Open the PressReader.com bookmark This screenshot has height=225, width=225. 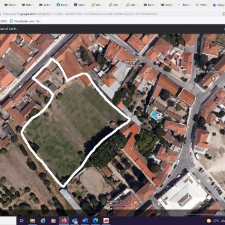coord(26,21)
